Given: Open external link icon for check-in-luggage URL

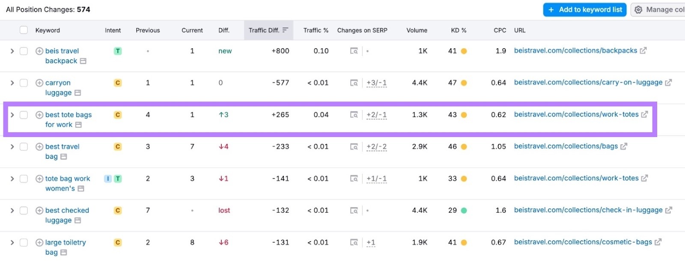Looking at the screenshot, I should point(668,210).
